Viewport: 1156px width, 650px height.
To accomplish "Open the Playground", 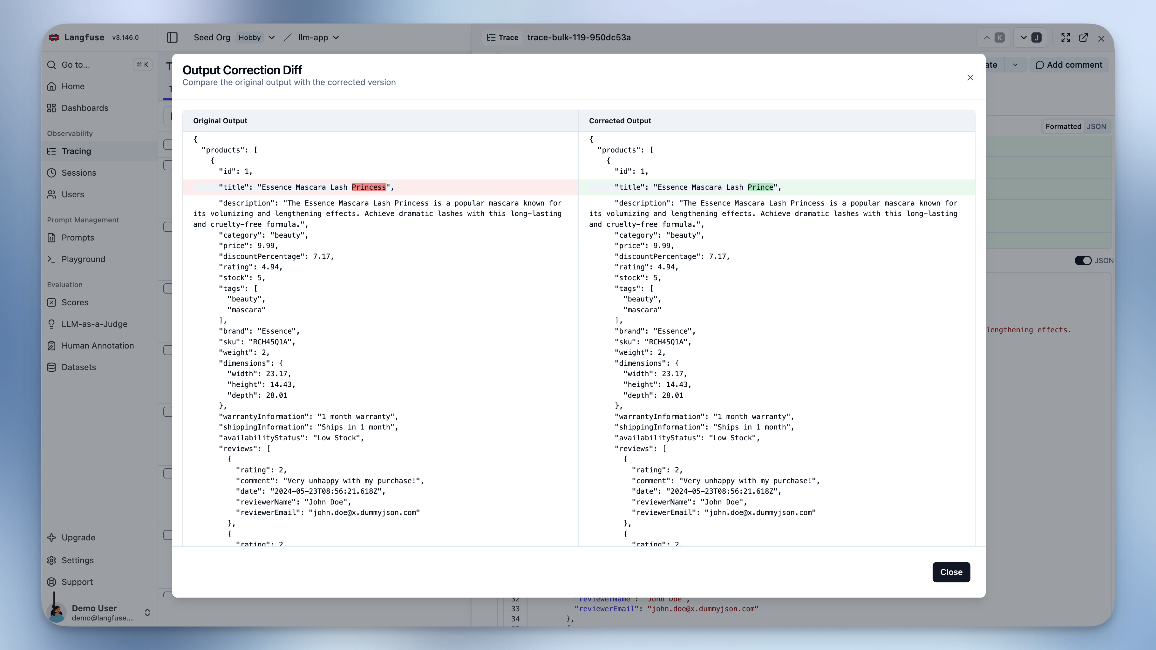I will 83,259.
